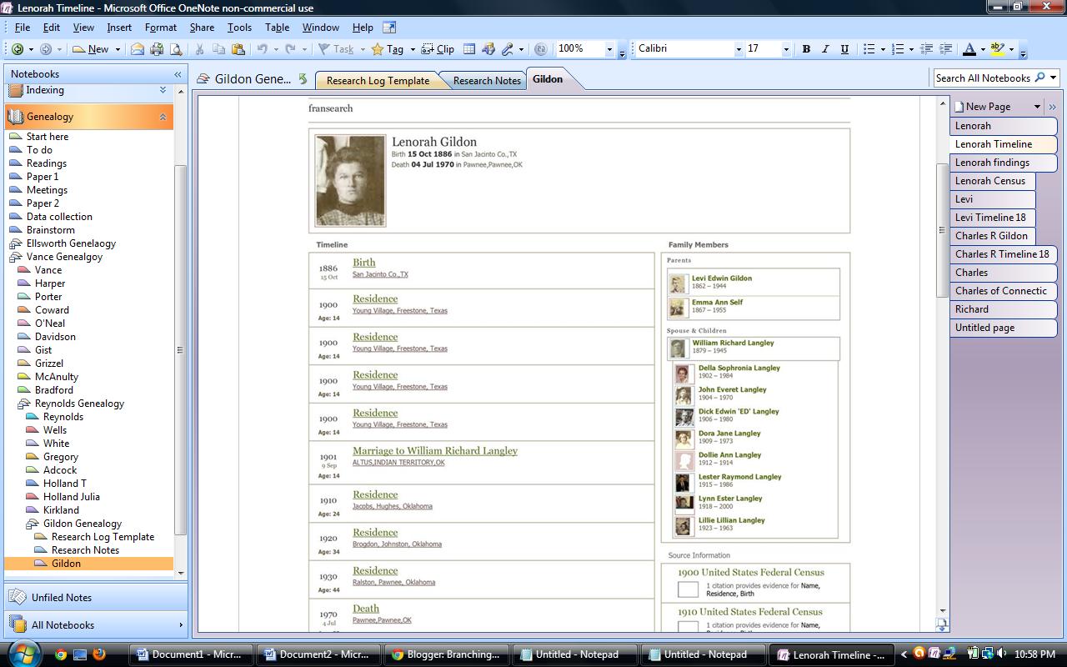The width and height of the screenshot is (1067, 667).
Task: Open the Levi Edwin Gildon family link
Action: [x=722, y=278]
